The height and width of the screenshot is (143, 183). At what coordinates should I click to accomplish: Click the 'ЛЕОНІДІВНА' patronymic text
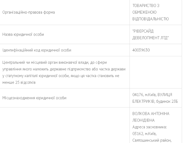(x=144, y=120)
